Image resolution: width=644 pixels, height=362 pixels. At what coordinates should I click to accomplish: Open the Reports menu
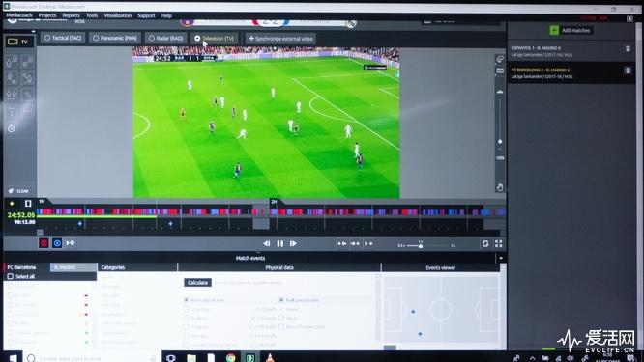[x=71, y=15]
